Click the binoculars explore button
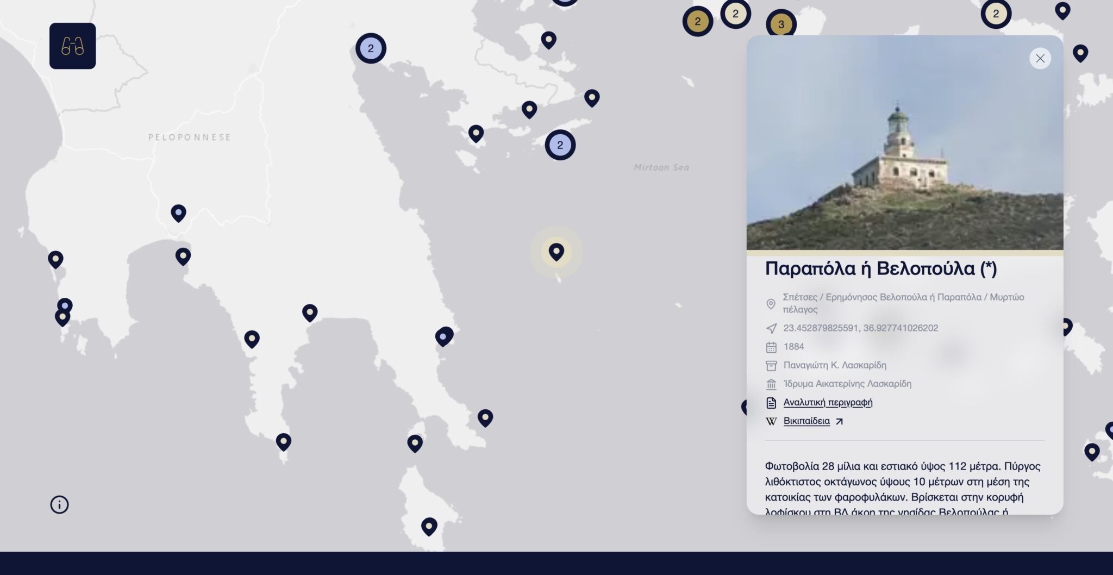Image resolution: width=1113 pixels, height=575 pixels. (72, 46)
